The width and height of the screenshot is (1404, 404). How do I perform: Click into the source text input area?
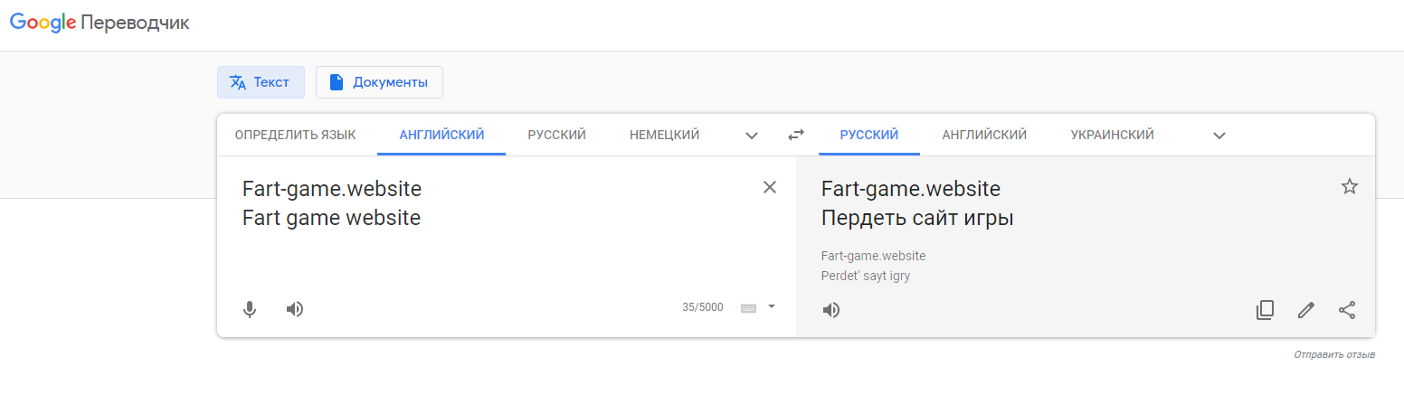tap(498, 226)
